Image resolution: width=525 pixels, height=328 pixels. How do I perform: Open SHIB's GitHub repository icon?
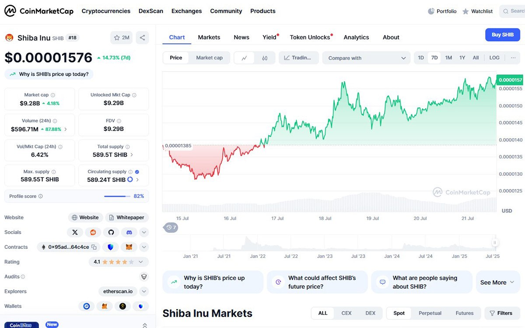click(x=111, y=232)
